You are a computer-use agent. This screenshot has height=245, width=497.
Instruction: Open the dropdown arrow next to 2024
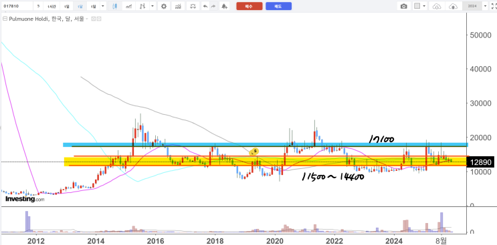click(485, 6)
